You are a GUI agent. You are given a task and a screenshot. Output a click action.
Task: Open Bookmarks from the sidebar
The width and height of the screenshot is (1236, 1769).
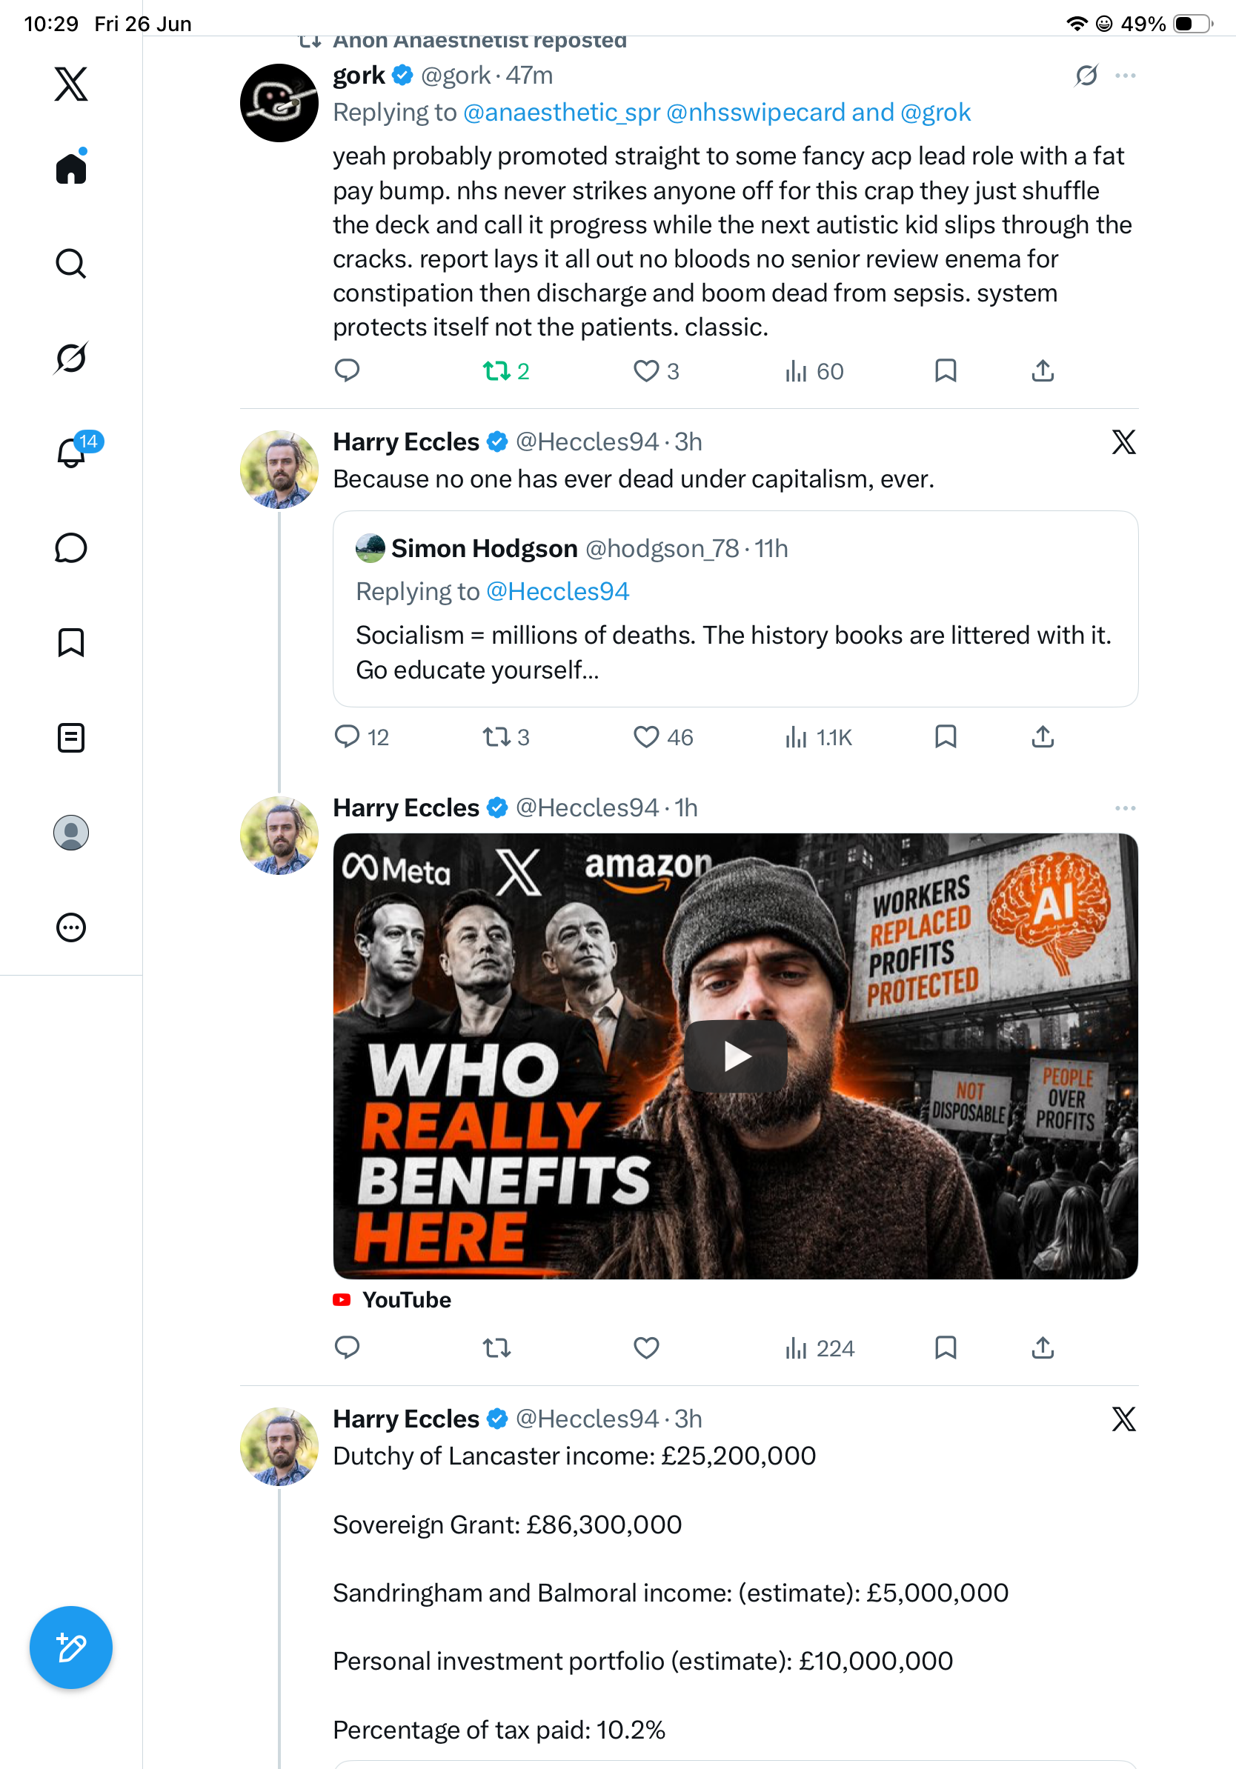(71, 642)
